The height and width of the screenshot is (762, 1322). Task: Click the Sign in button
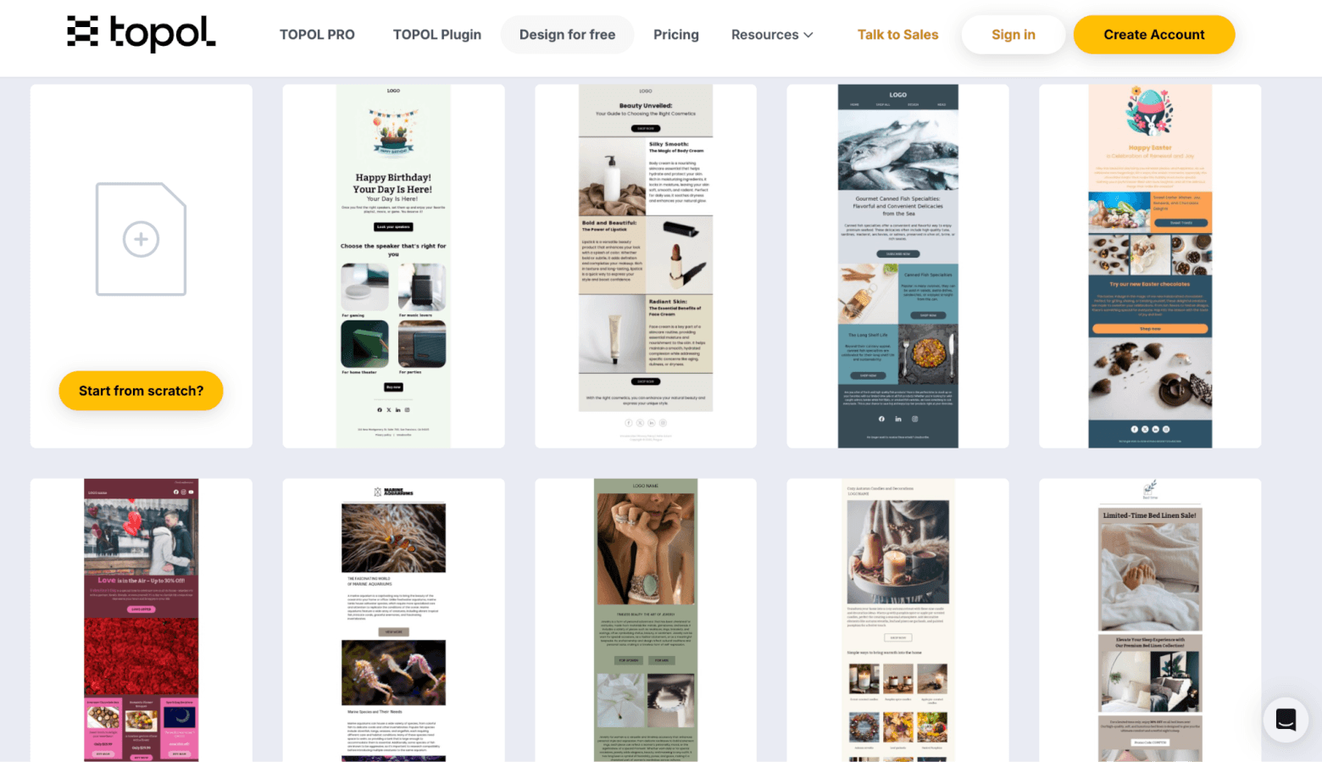point(1014,35)
